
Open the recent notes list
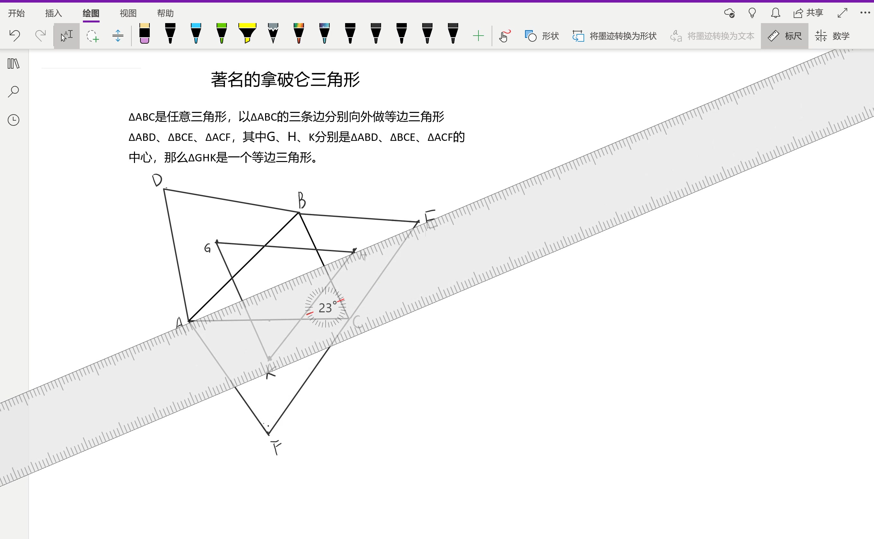click(x=13, y=120)
